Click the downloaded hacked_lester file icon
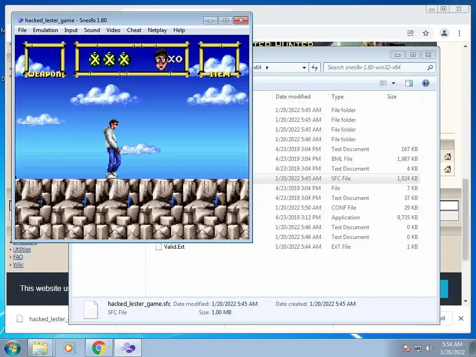Viewport: 476px width, 357px height. pyautogui.click(x=20, y=318)
